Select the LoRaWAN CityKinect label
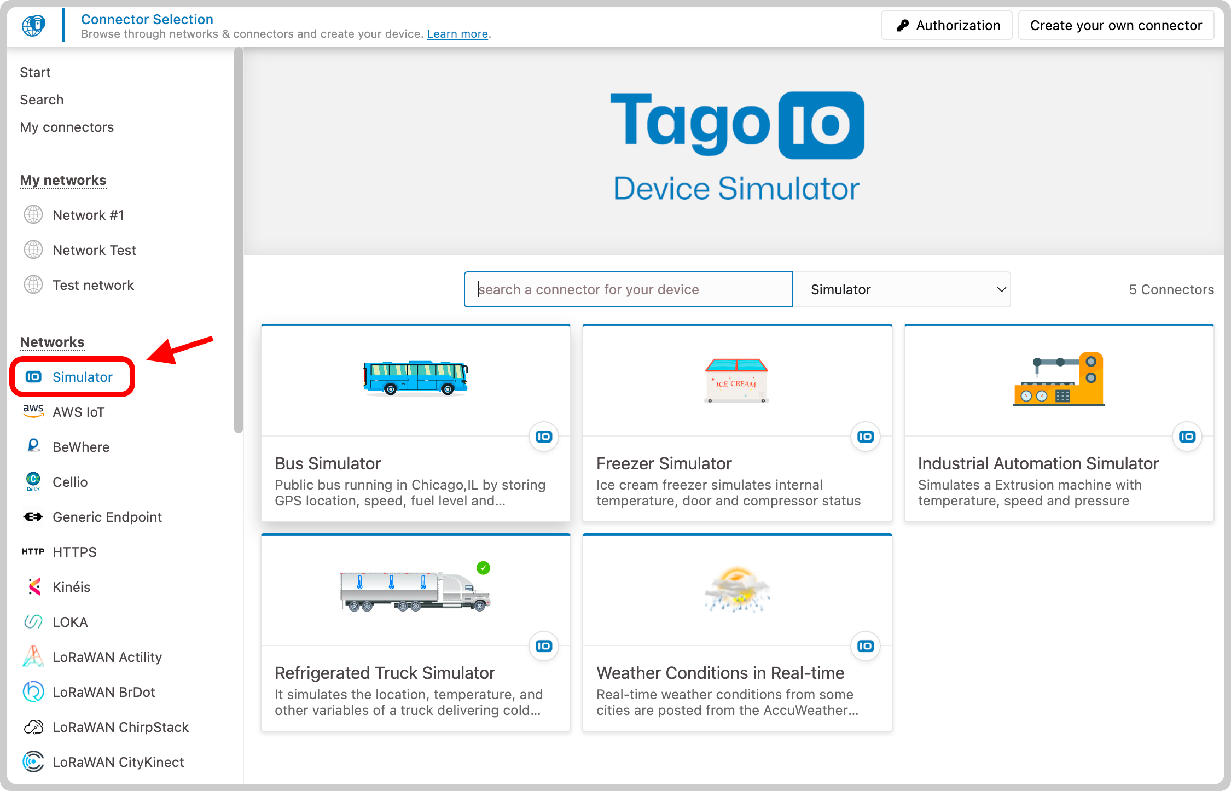The width and height of the screenshot is (1231, 791). pyautogui.click(x=118, y=762)
